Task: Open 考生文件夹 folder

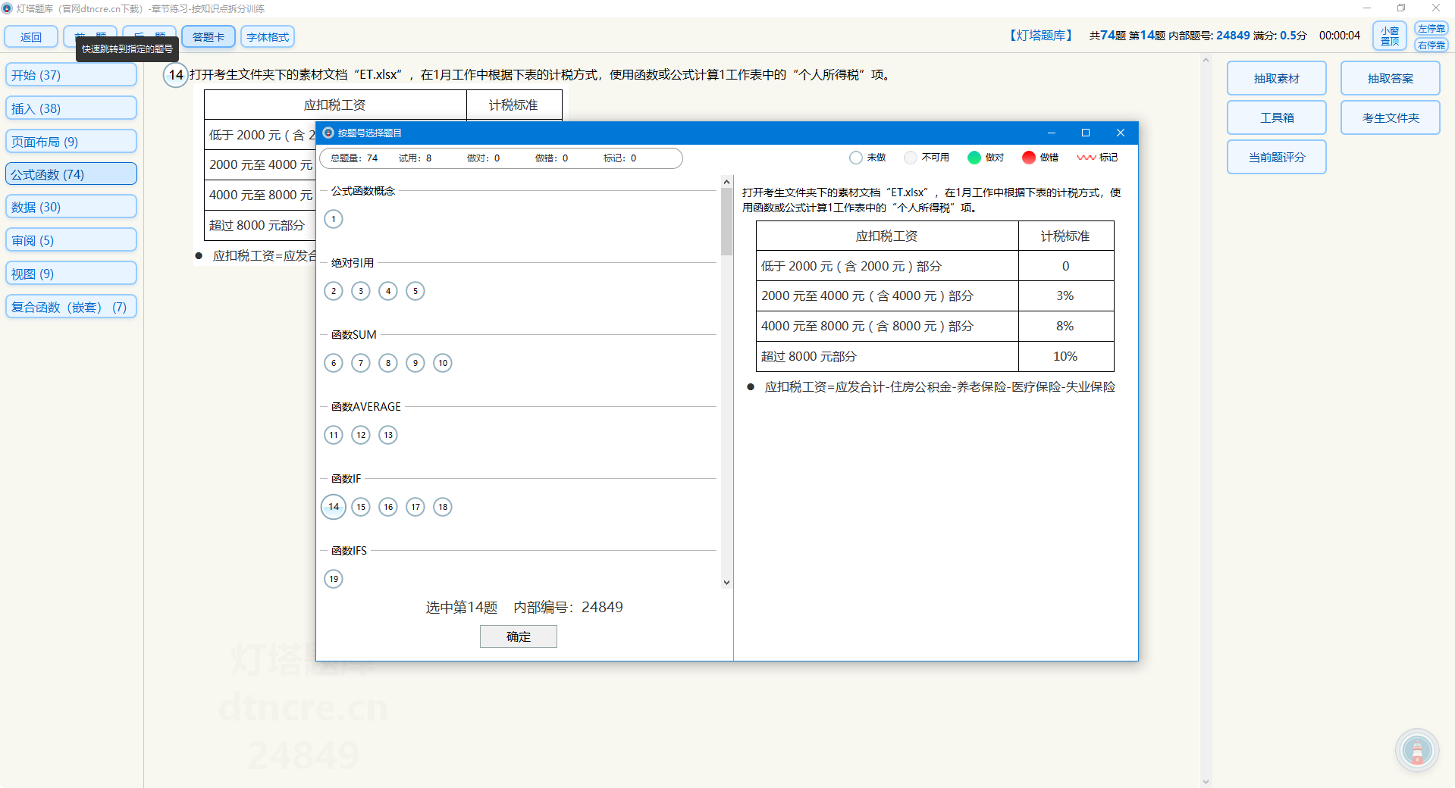Action: (1391, 117)
